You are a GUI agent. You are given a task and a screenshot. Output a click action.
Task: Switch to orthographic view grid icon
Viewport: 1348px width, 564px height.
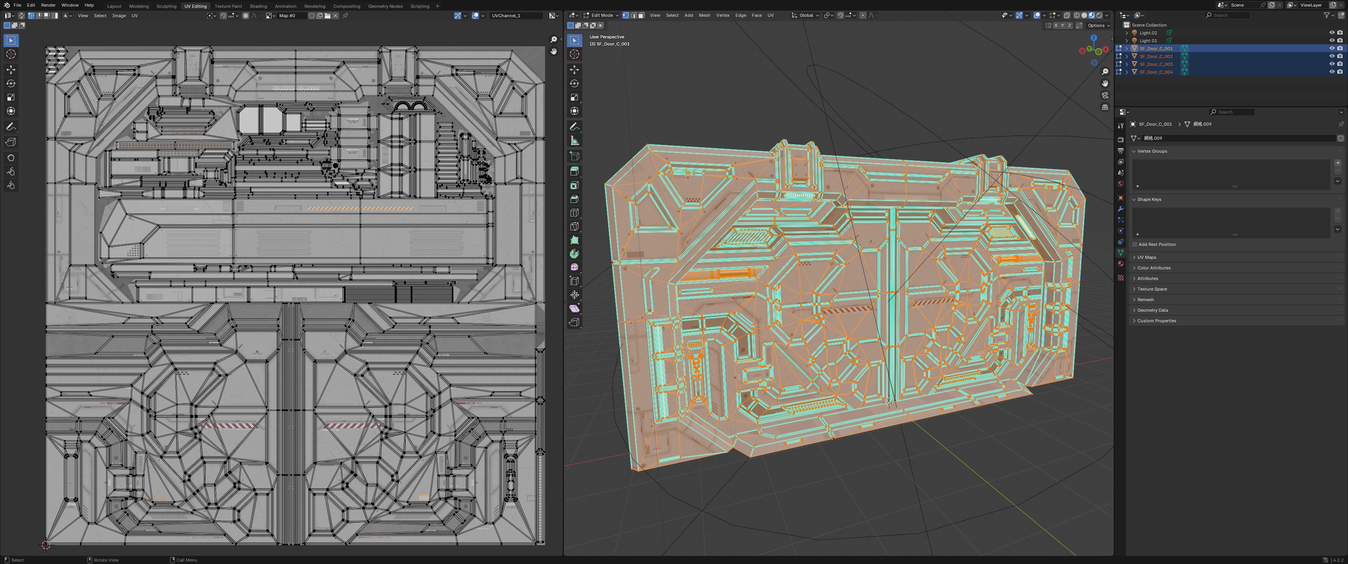(1105, 107)
